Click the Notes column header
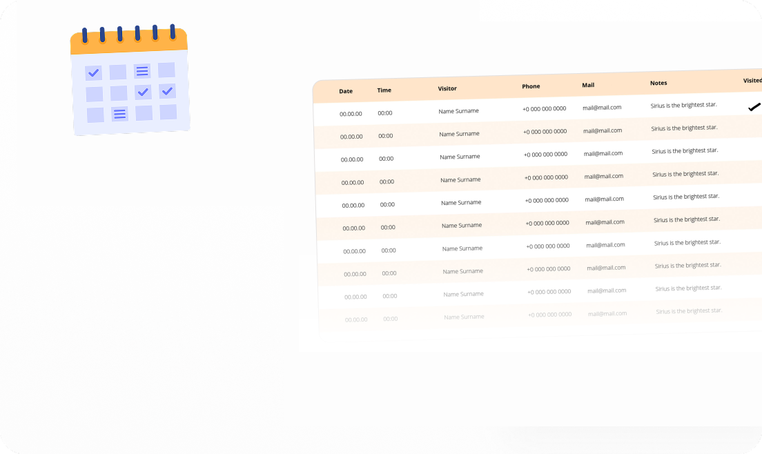The height and width of the screenshot is (454, 762). coord(658,83)
